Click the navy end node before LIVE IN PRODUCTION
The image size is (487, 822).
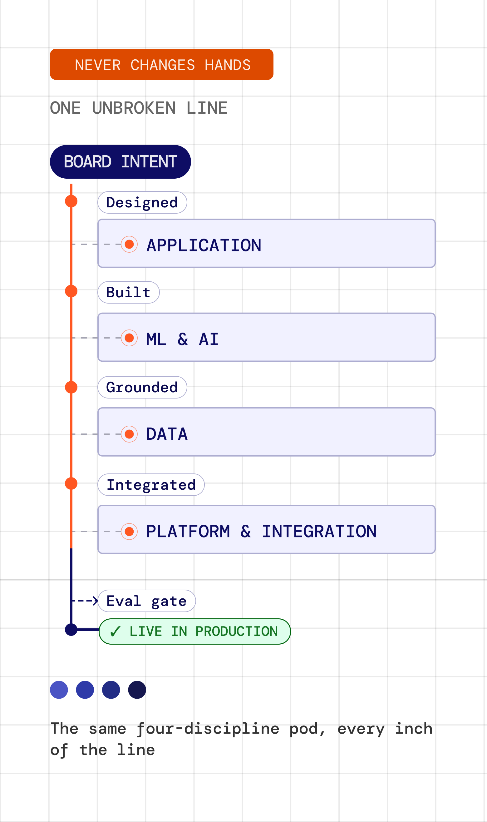pyautogui.click(x=71, y=630)
